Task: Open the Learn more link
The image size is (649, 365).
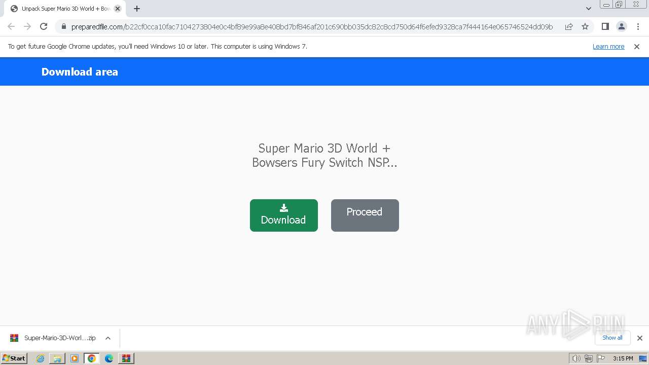Action: (608, 46)
